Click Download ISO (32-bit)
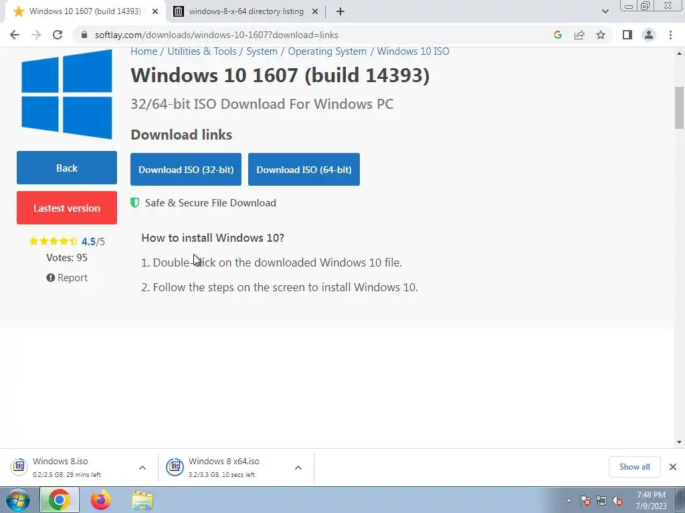Viewport: 685px width, 513px height. (186, 169)
